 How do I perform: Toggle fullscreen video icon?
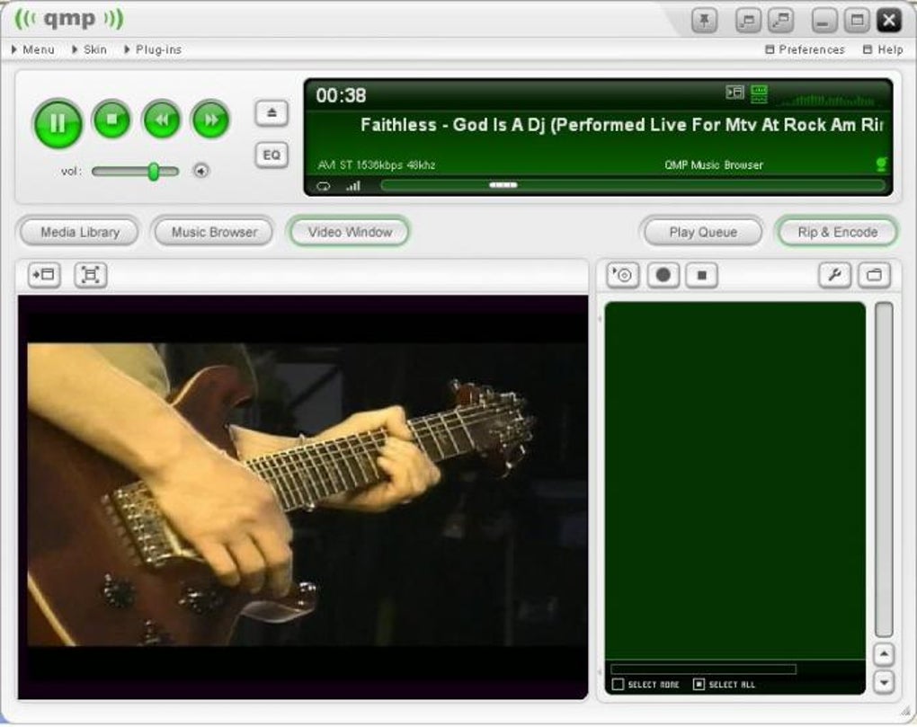coord(91,275)
